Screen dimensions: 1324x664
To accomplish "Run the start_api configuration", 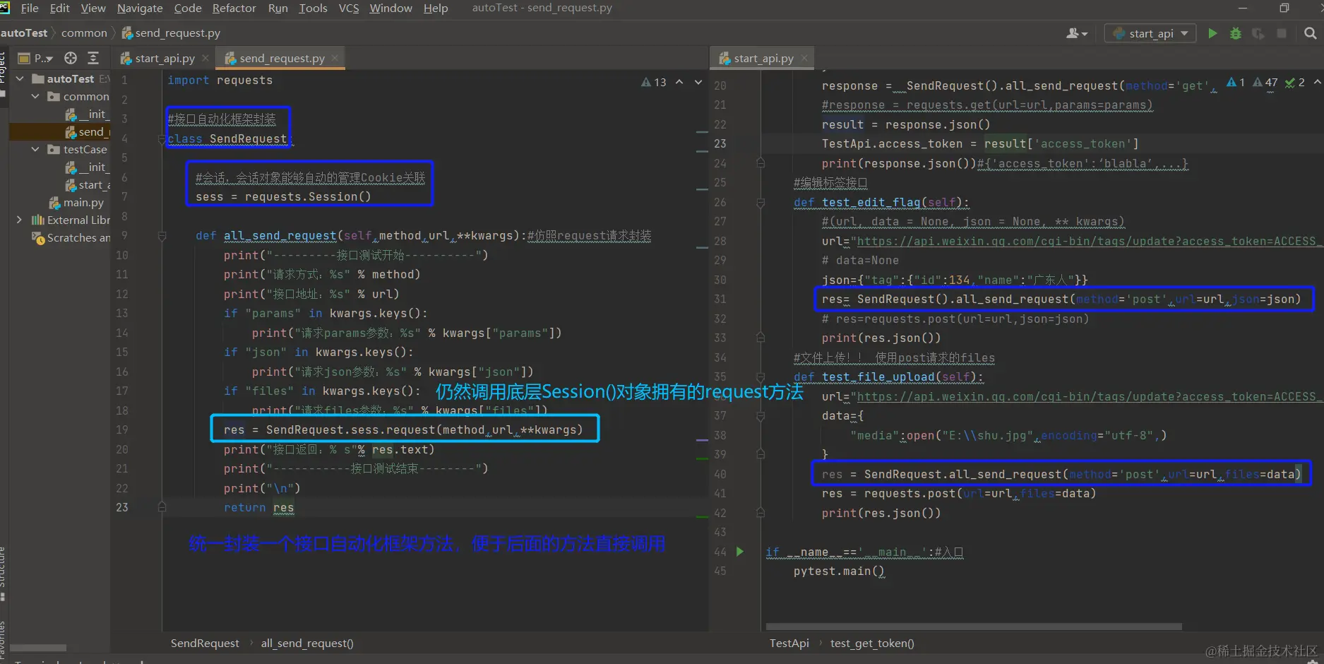I will coord(1212,33).
